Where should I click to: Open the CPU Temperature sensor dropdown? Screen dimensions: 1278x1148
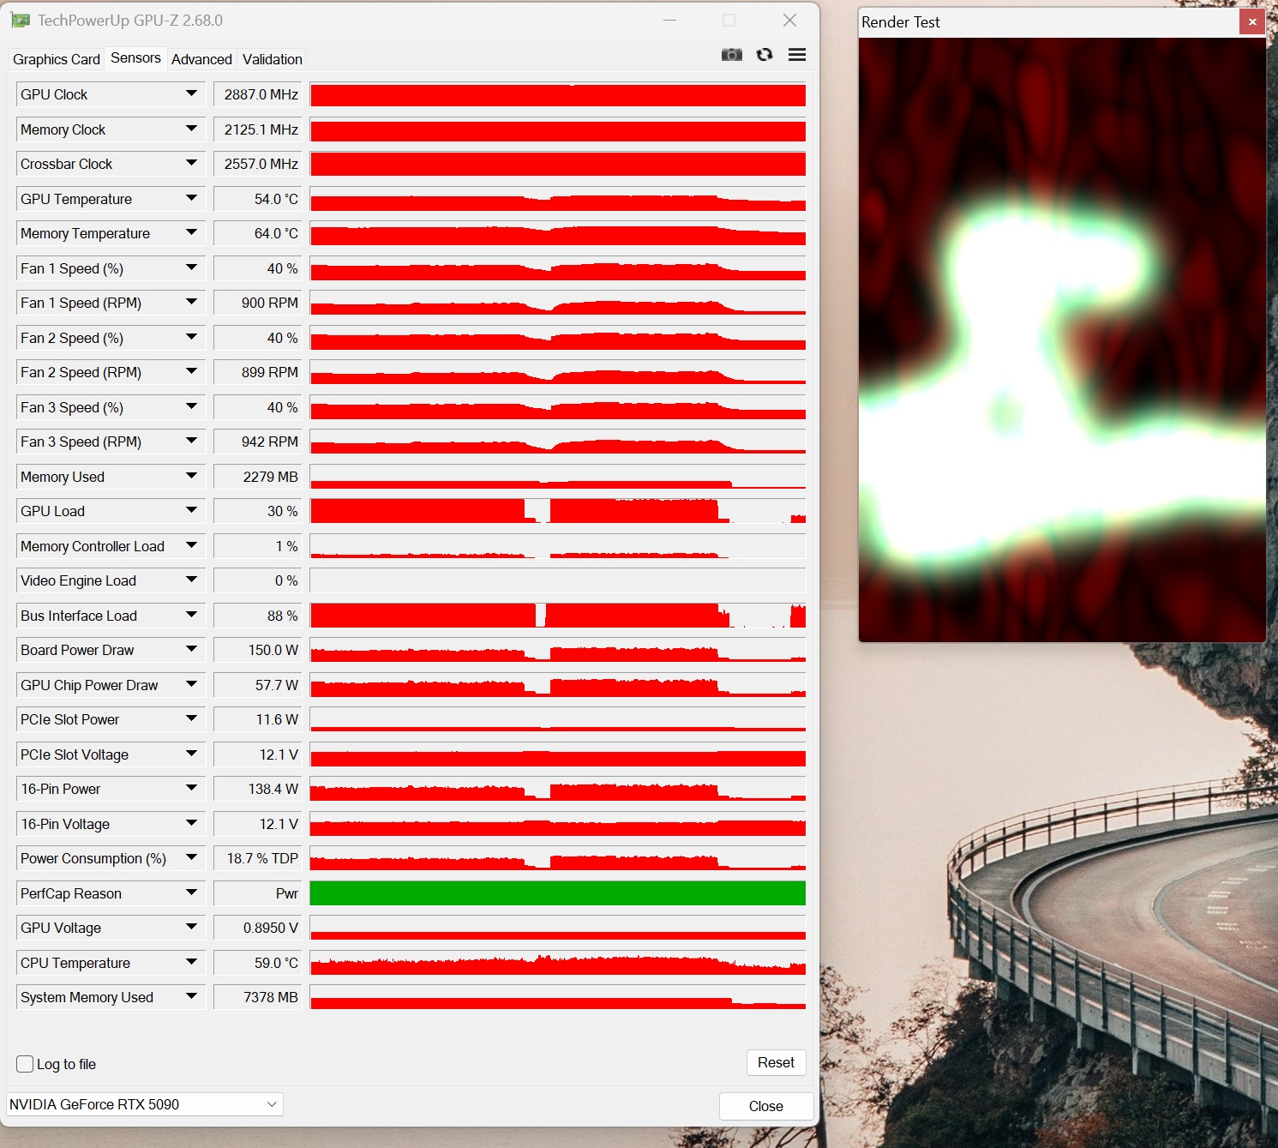(191, 962)
